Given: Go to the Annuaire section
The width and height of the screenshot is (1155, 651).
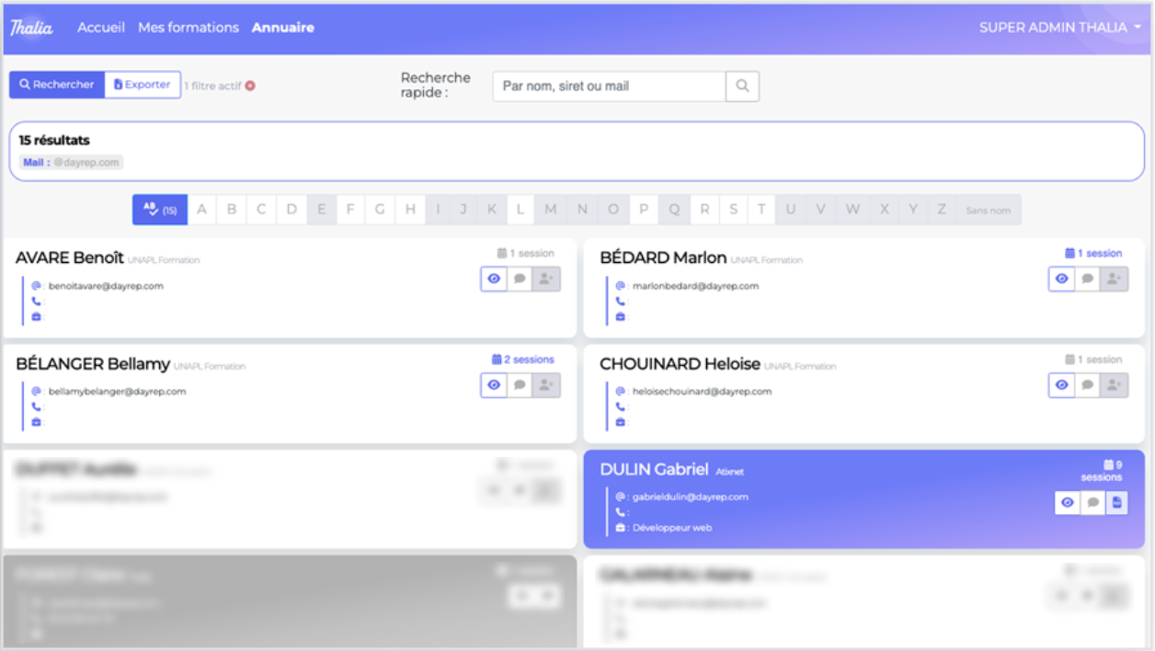Looking at the screenshot, I should (282, 27).
